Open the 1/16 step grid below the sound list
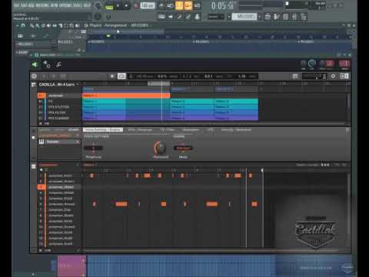This screenshot has height=277, width=369. (x=48, y=250)
